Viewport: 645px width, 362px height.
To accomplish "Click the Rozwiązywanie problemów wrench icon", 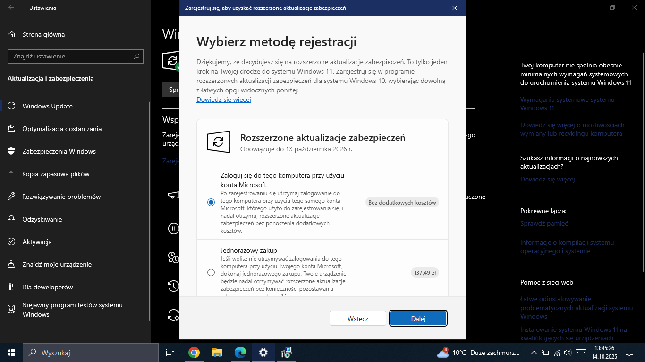I will pyautogui.click(x=12, y=197).
